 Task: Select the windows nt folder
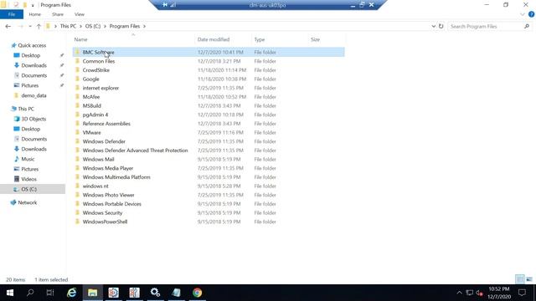pos(95,186)
